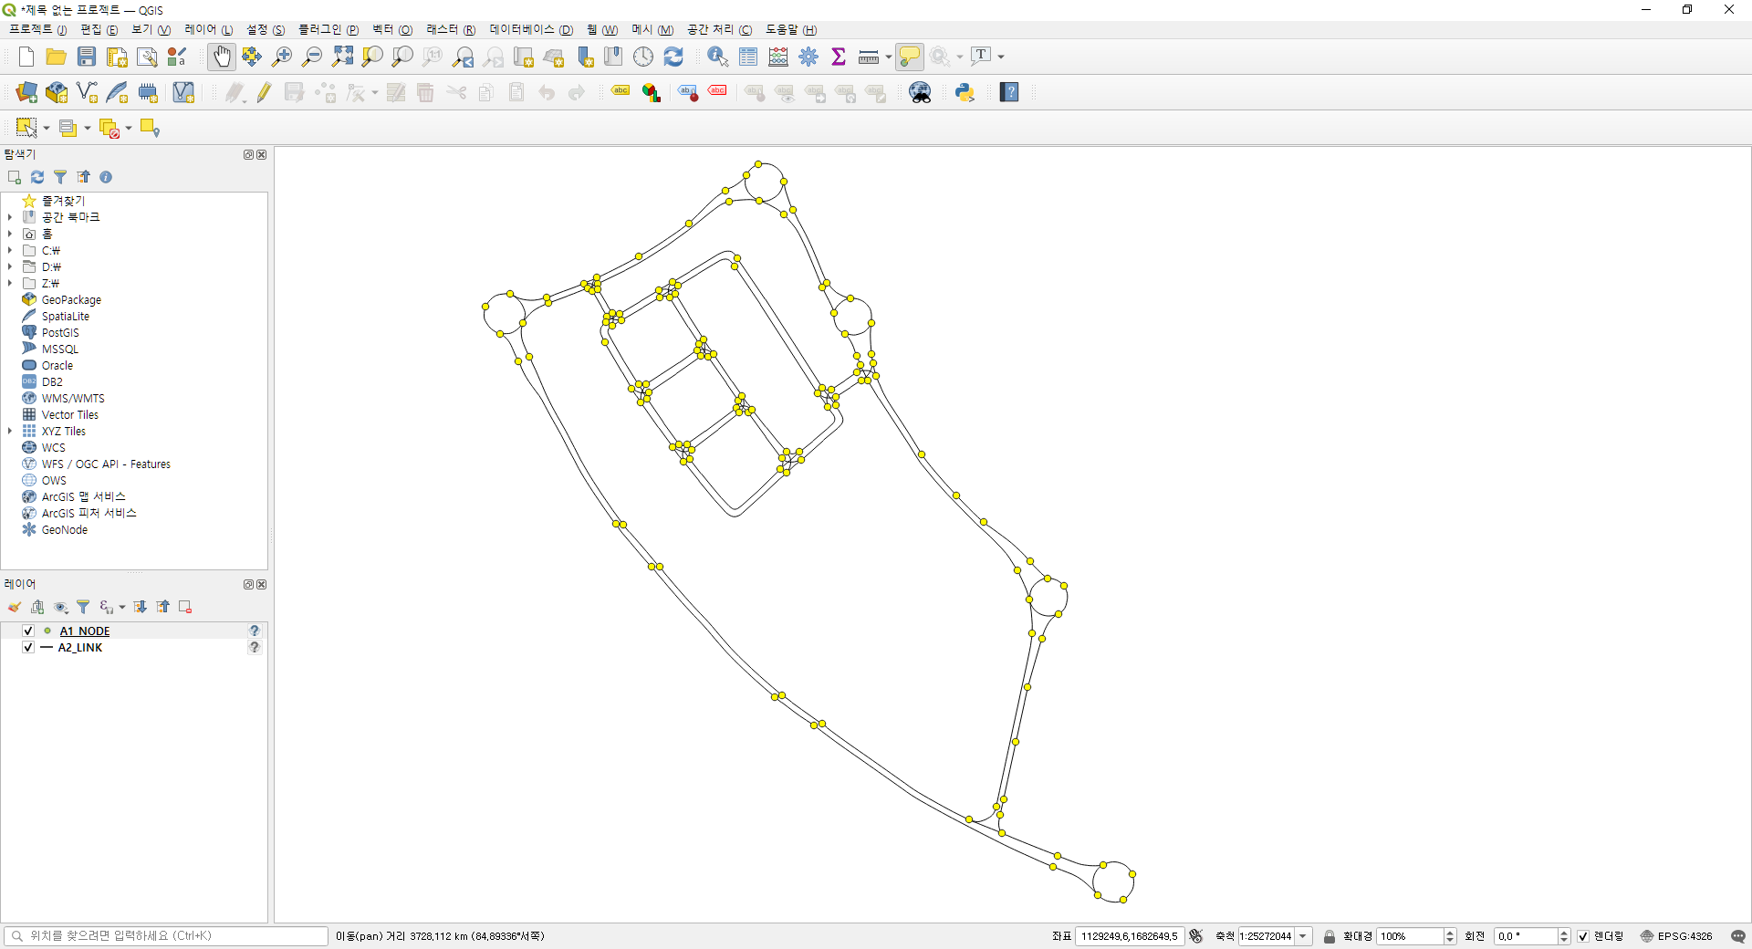This screenshot has height=949, width=1752.
Task: Click the Deselect Features icon
Action: 109,129
